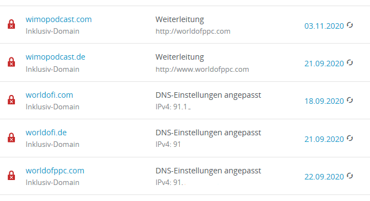Click the red SSL lock icon for worldofppc.com

pyautogui.click(x=12, y=175)
